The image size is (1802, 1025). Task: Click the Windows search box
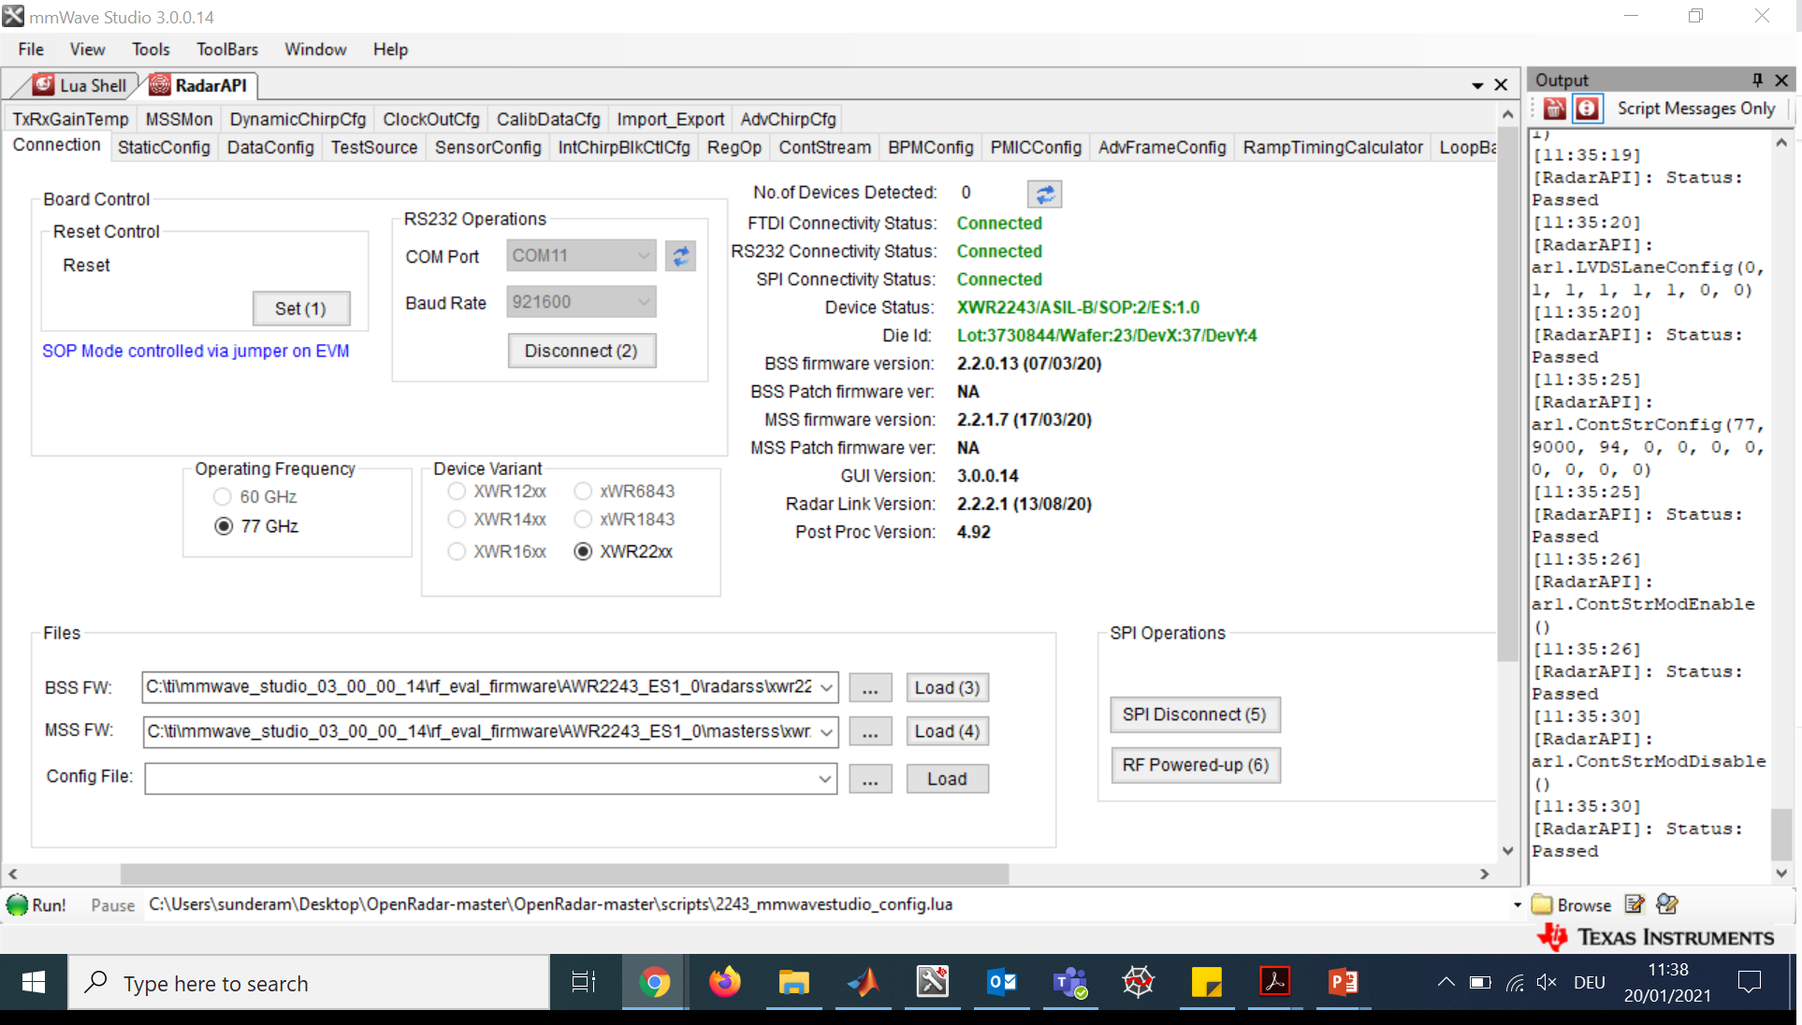309,982
